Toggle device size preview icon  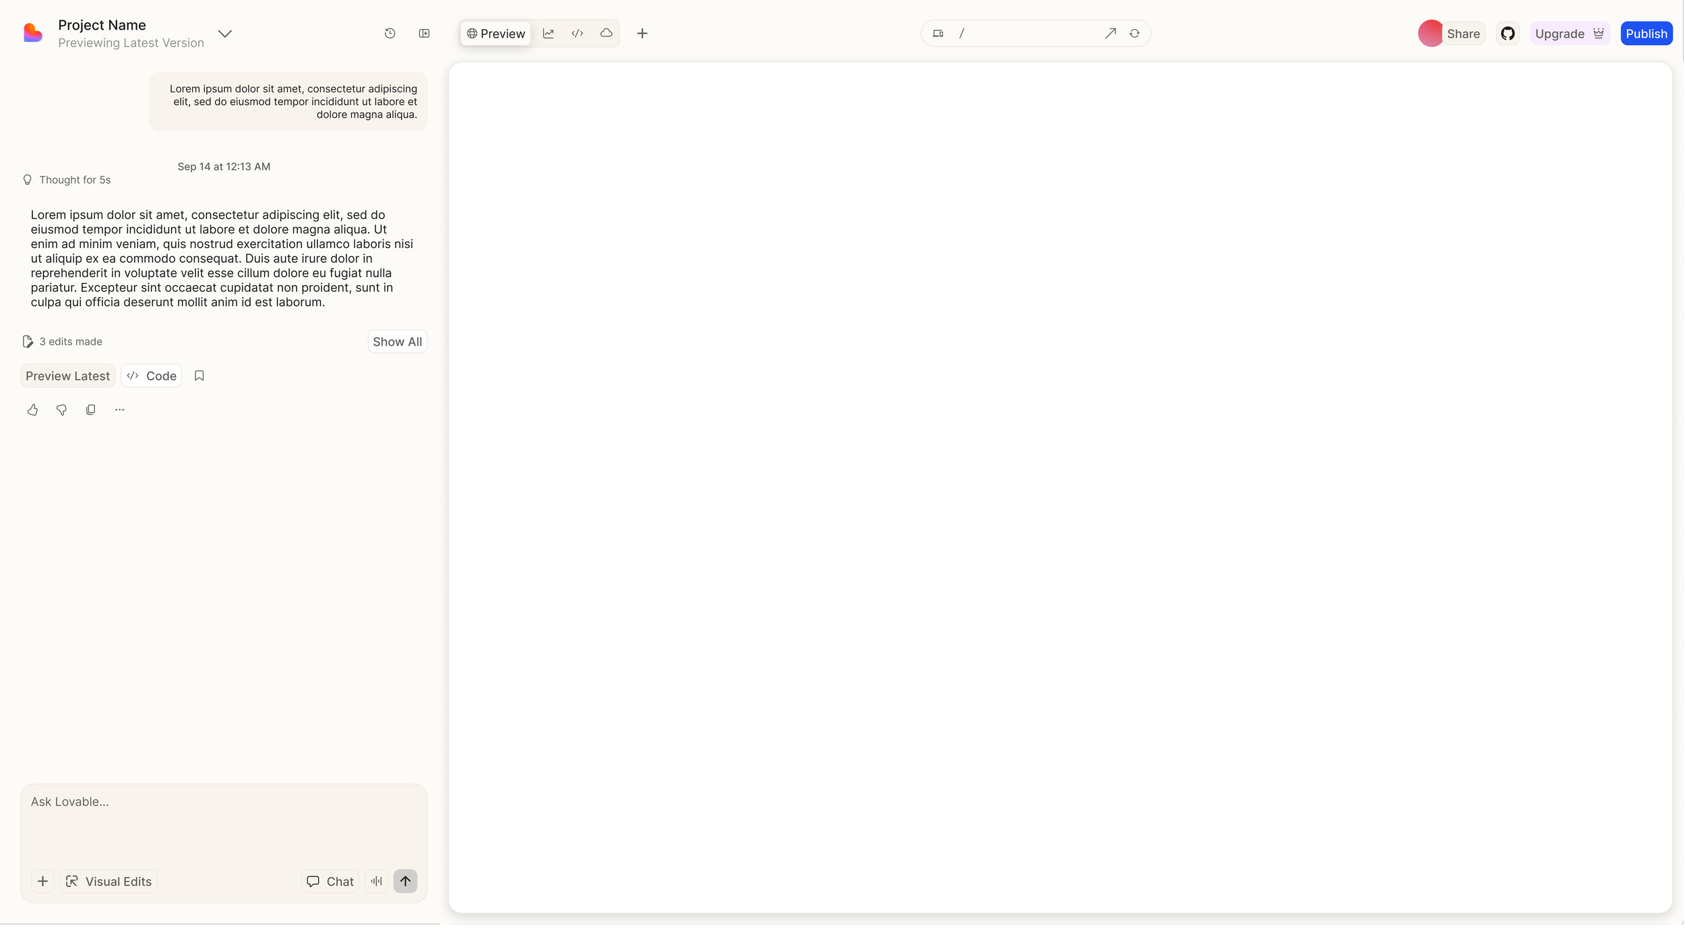pos(938,34)
